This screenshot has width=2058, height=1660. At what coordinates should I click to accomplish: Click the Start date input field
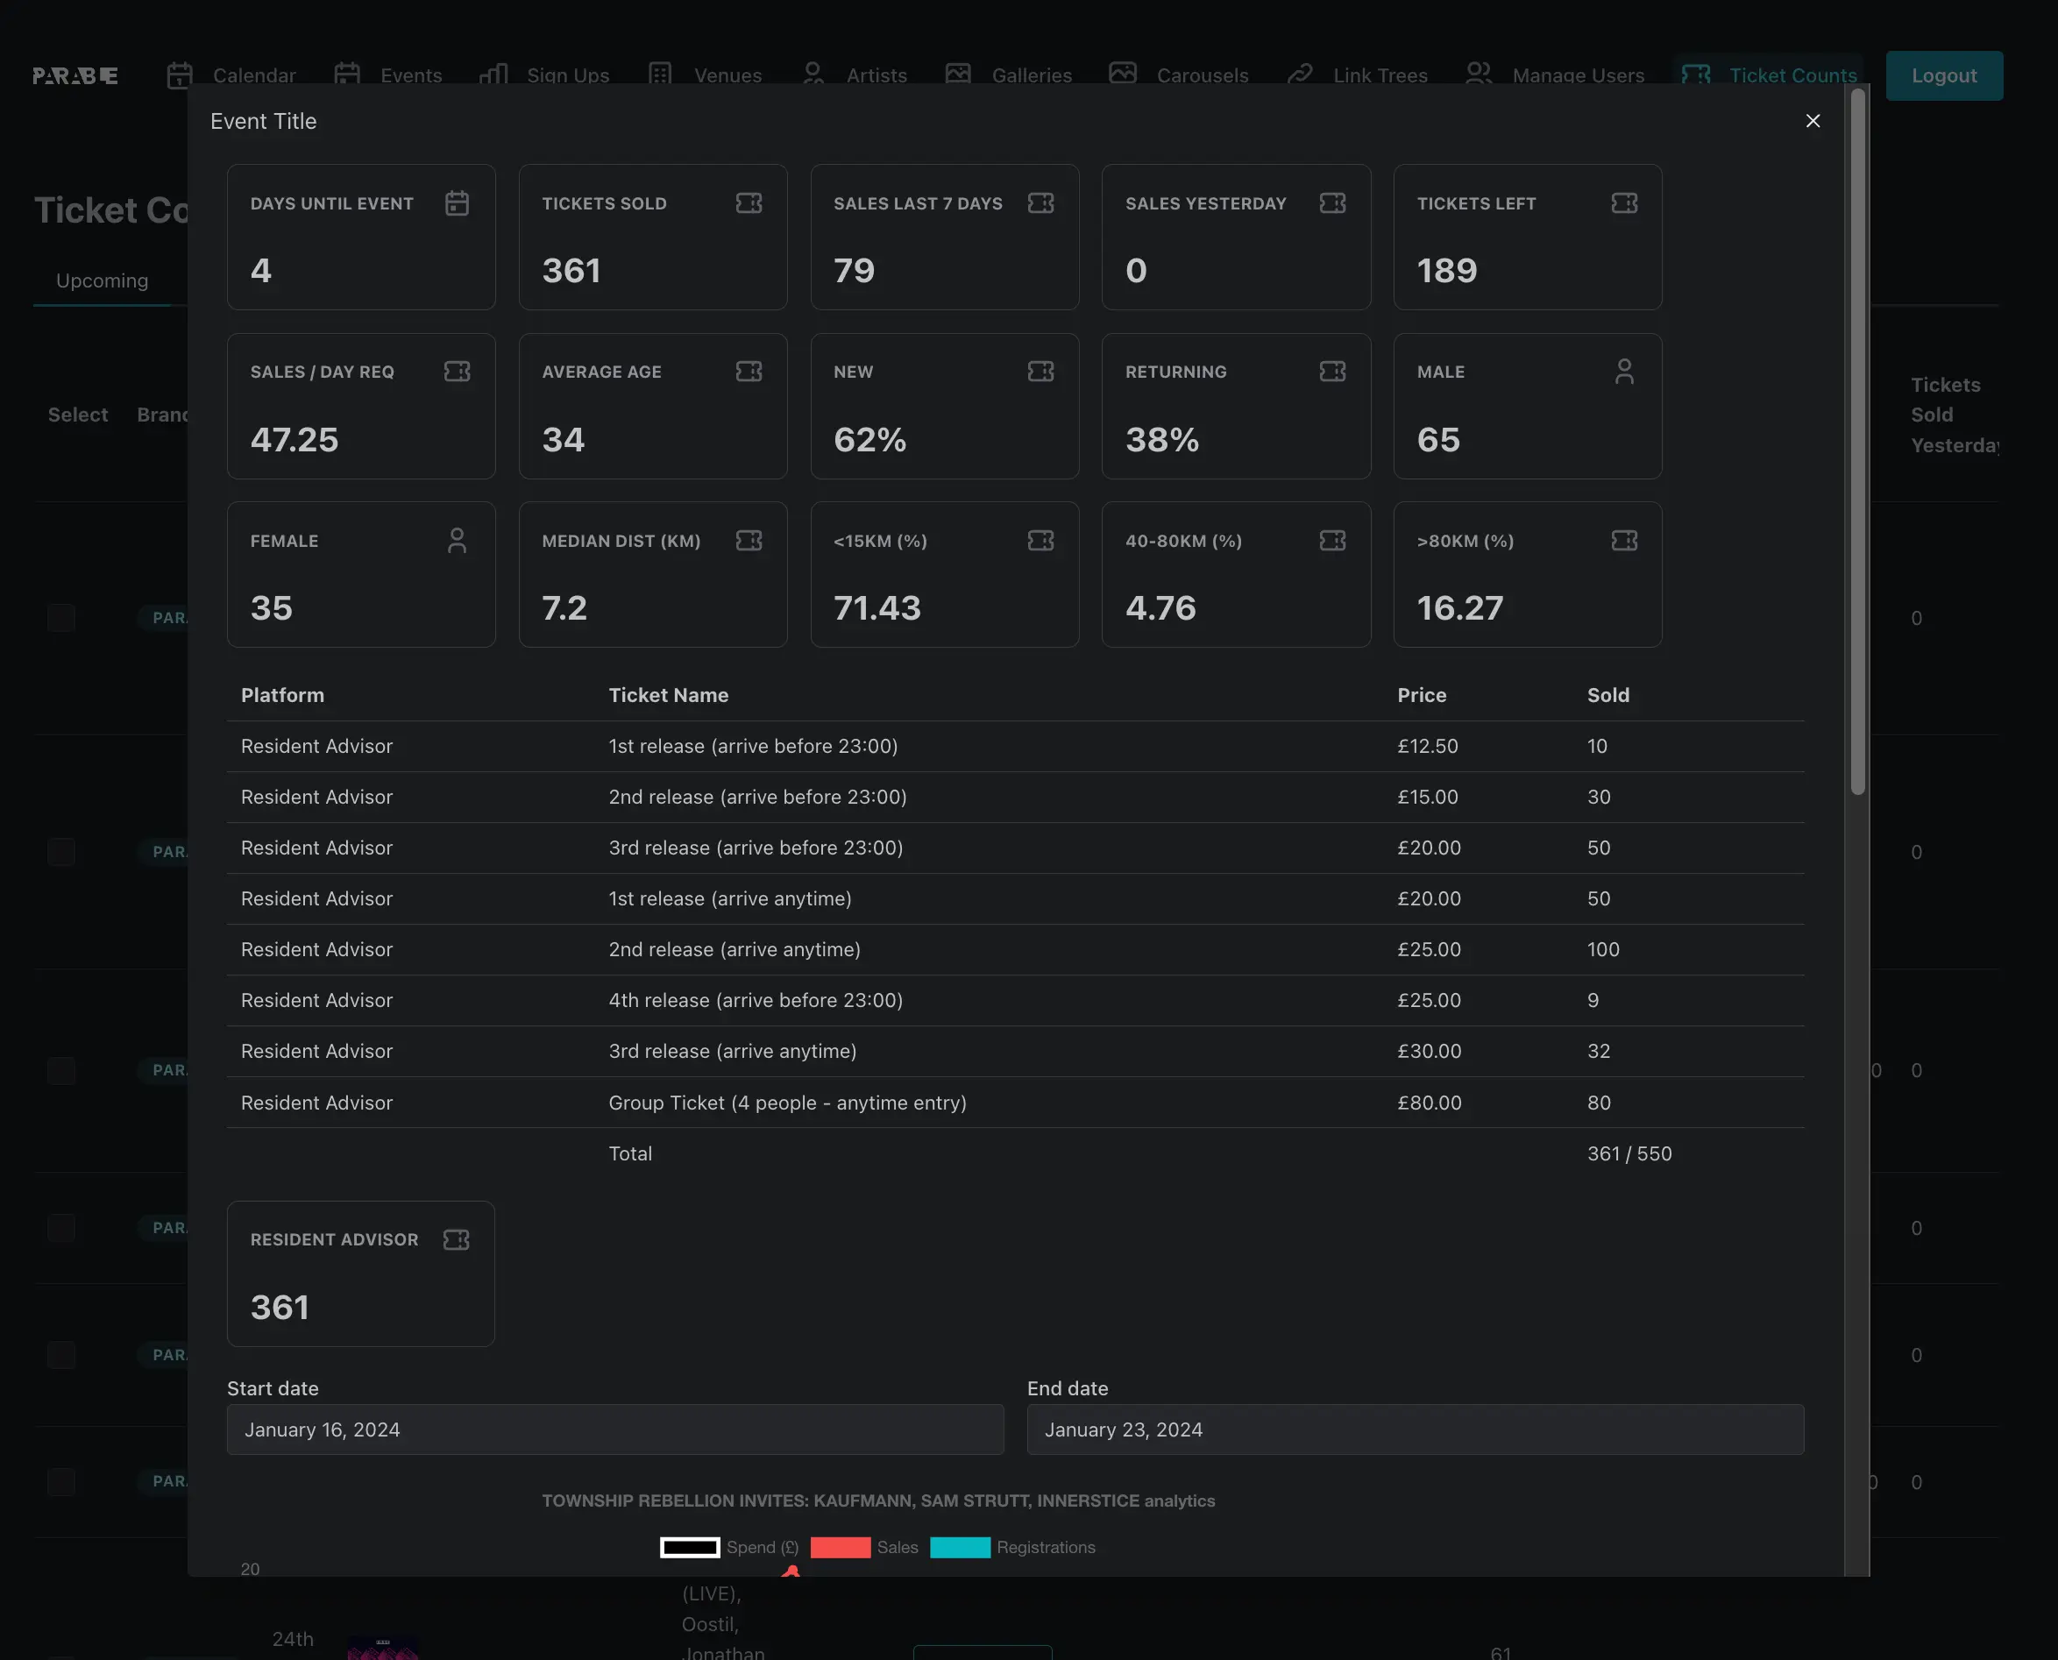(x=615, y=1428)
